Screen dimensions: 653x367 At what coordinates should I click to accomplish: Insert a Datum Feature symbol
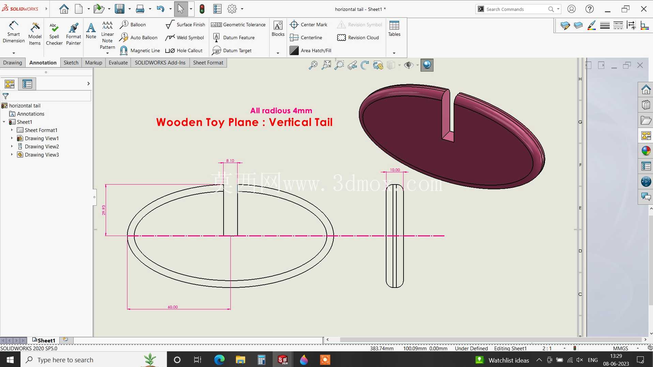[x=234, y=38]
